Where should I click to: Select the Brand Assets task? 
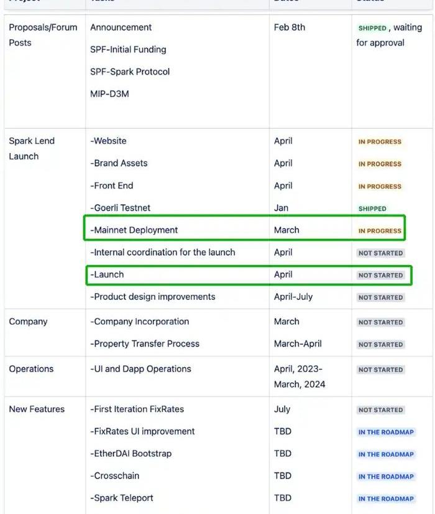(x=119, y=163)
